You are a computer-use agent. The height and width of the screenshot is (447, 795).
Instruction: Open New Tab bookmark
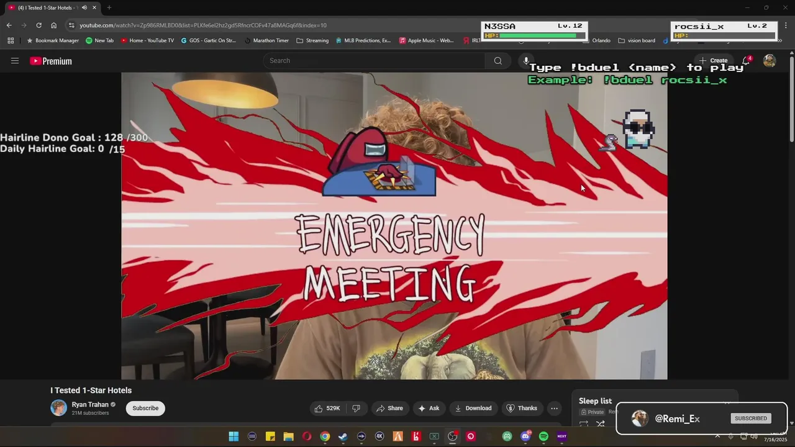99,40
